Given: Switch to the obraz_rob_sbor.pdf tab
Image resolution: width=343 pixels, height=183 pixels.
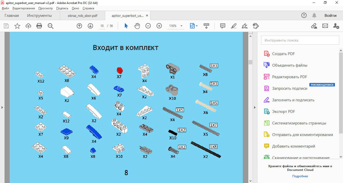Looking at the screenshot, I should [x=82, y=16].
